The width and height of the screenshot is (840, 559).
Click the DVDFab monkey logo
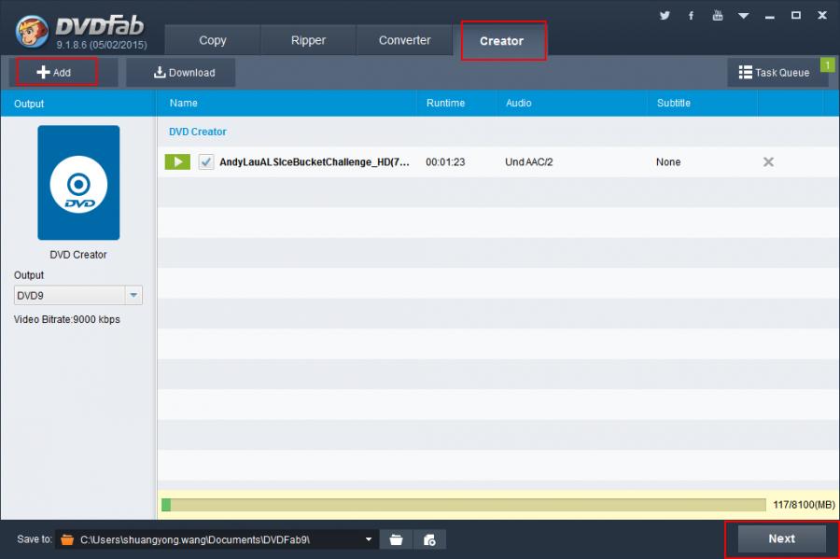click(32, 32)
